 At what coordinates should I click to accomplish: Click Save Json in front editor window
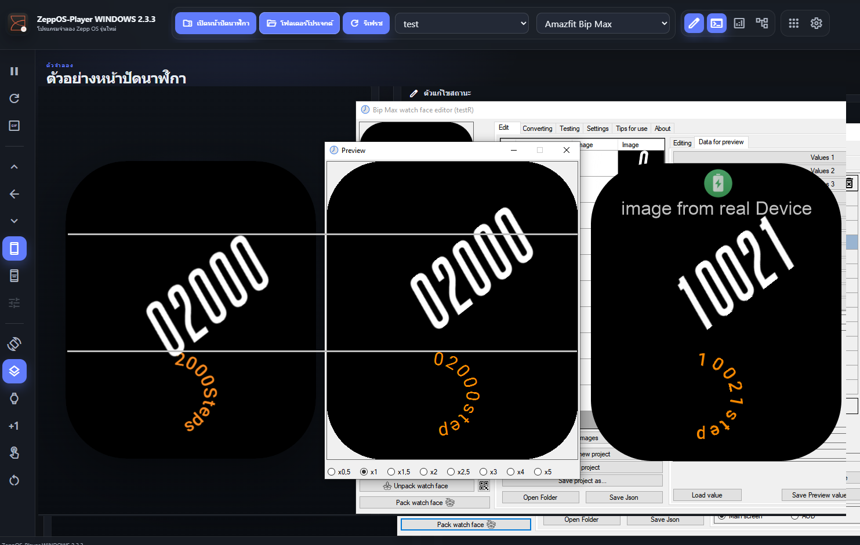pos(624,498)
